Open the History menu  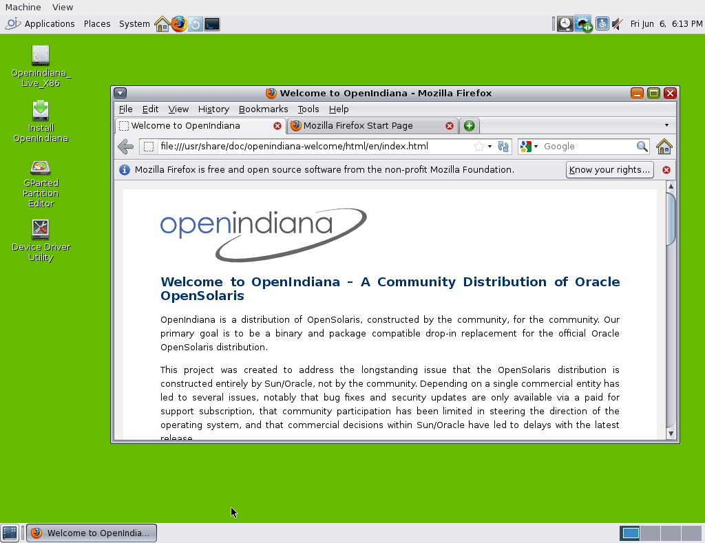click(213, 109)
